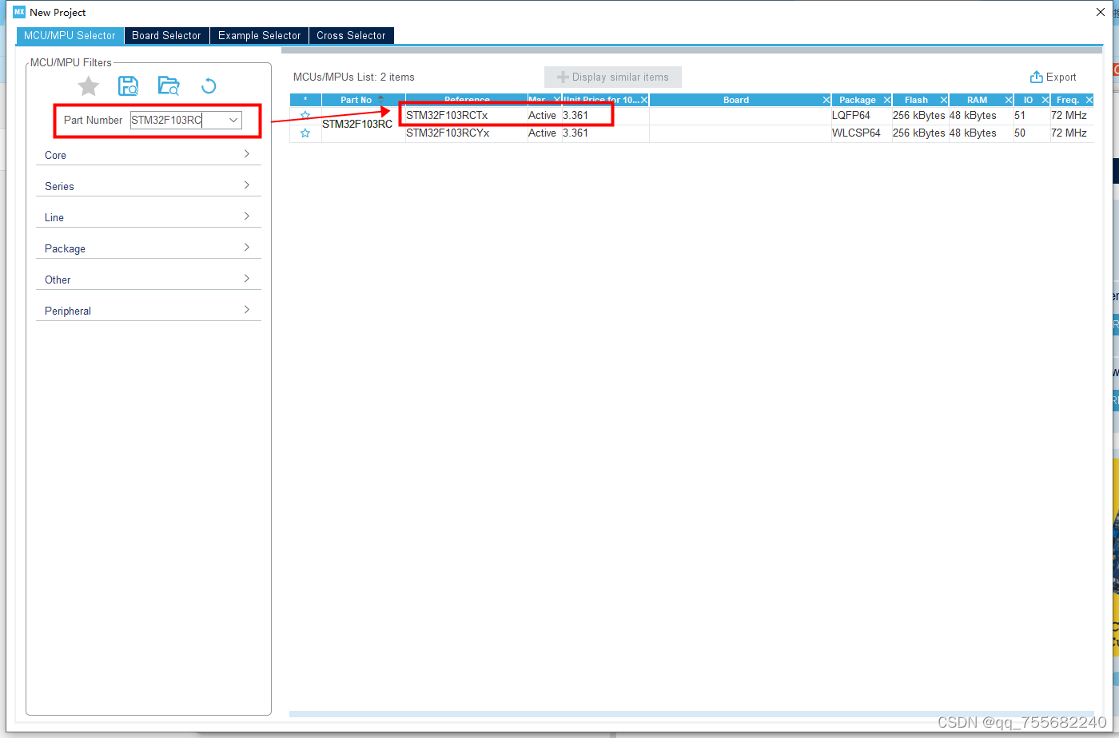Sort by the Board column header
The height and width of the screenshot is (738, 1119).
[x=735, y=100]
